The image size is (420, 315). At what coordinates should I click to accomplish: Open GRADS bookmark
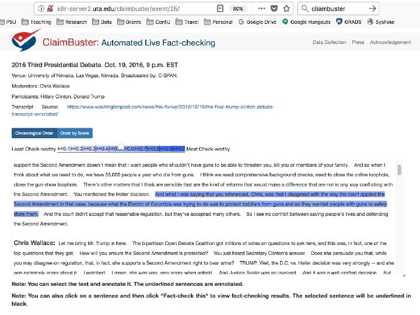pyautogui.click(x=349, y=22)
